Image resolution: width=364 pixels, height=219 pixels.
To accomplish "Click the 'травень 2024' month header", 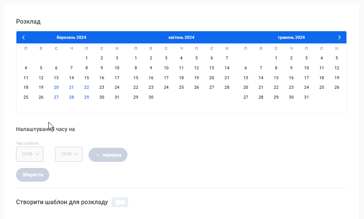I will click(291, 37).
